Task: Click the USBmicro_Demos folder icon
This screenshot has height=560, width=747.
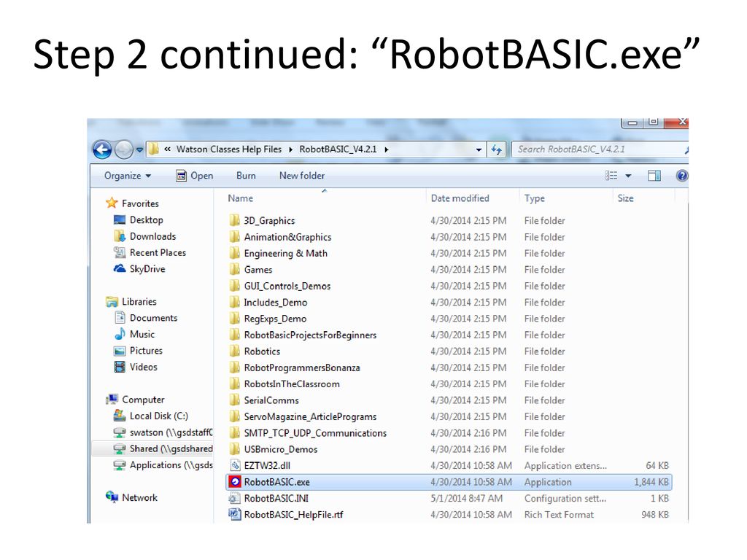Action: click(234, 449)
